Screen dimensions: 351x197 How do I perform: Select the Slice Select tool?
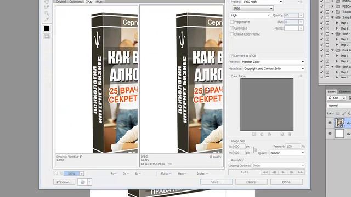pyautogui.click(x=47, y=7)
